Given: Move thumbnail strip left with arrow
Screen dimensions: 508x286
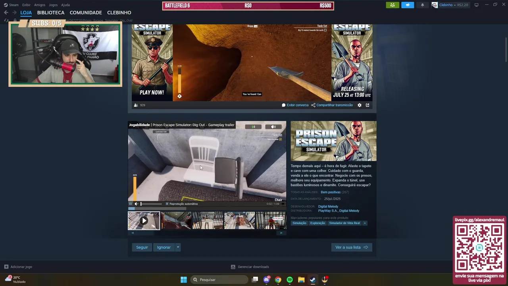Looking at the screenshot, I should 132,233.
